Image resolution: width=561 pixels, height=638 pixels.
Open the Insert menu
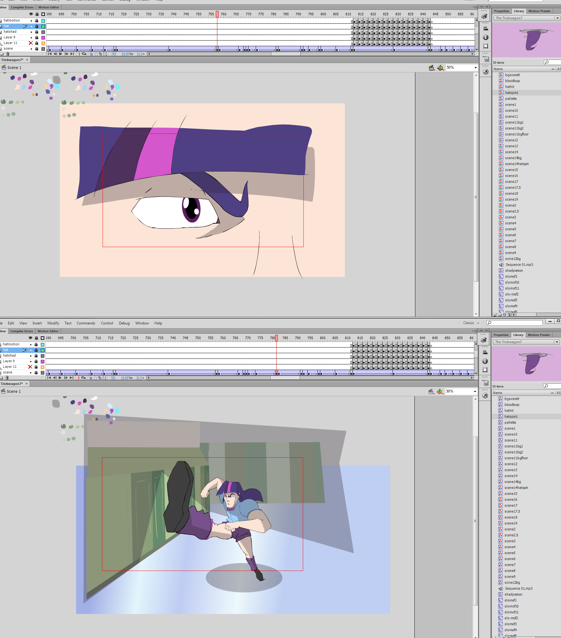tap(37, 324)
